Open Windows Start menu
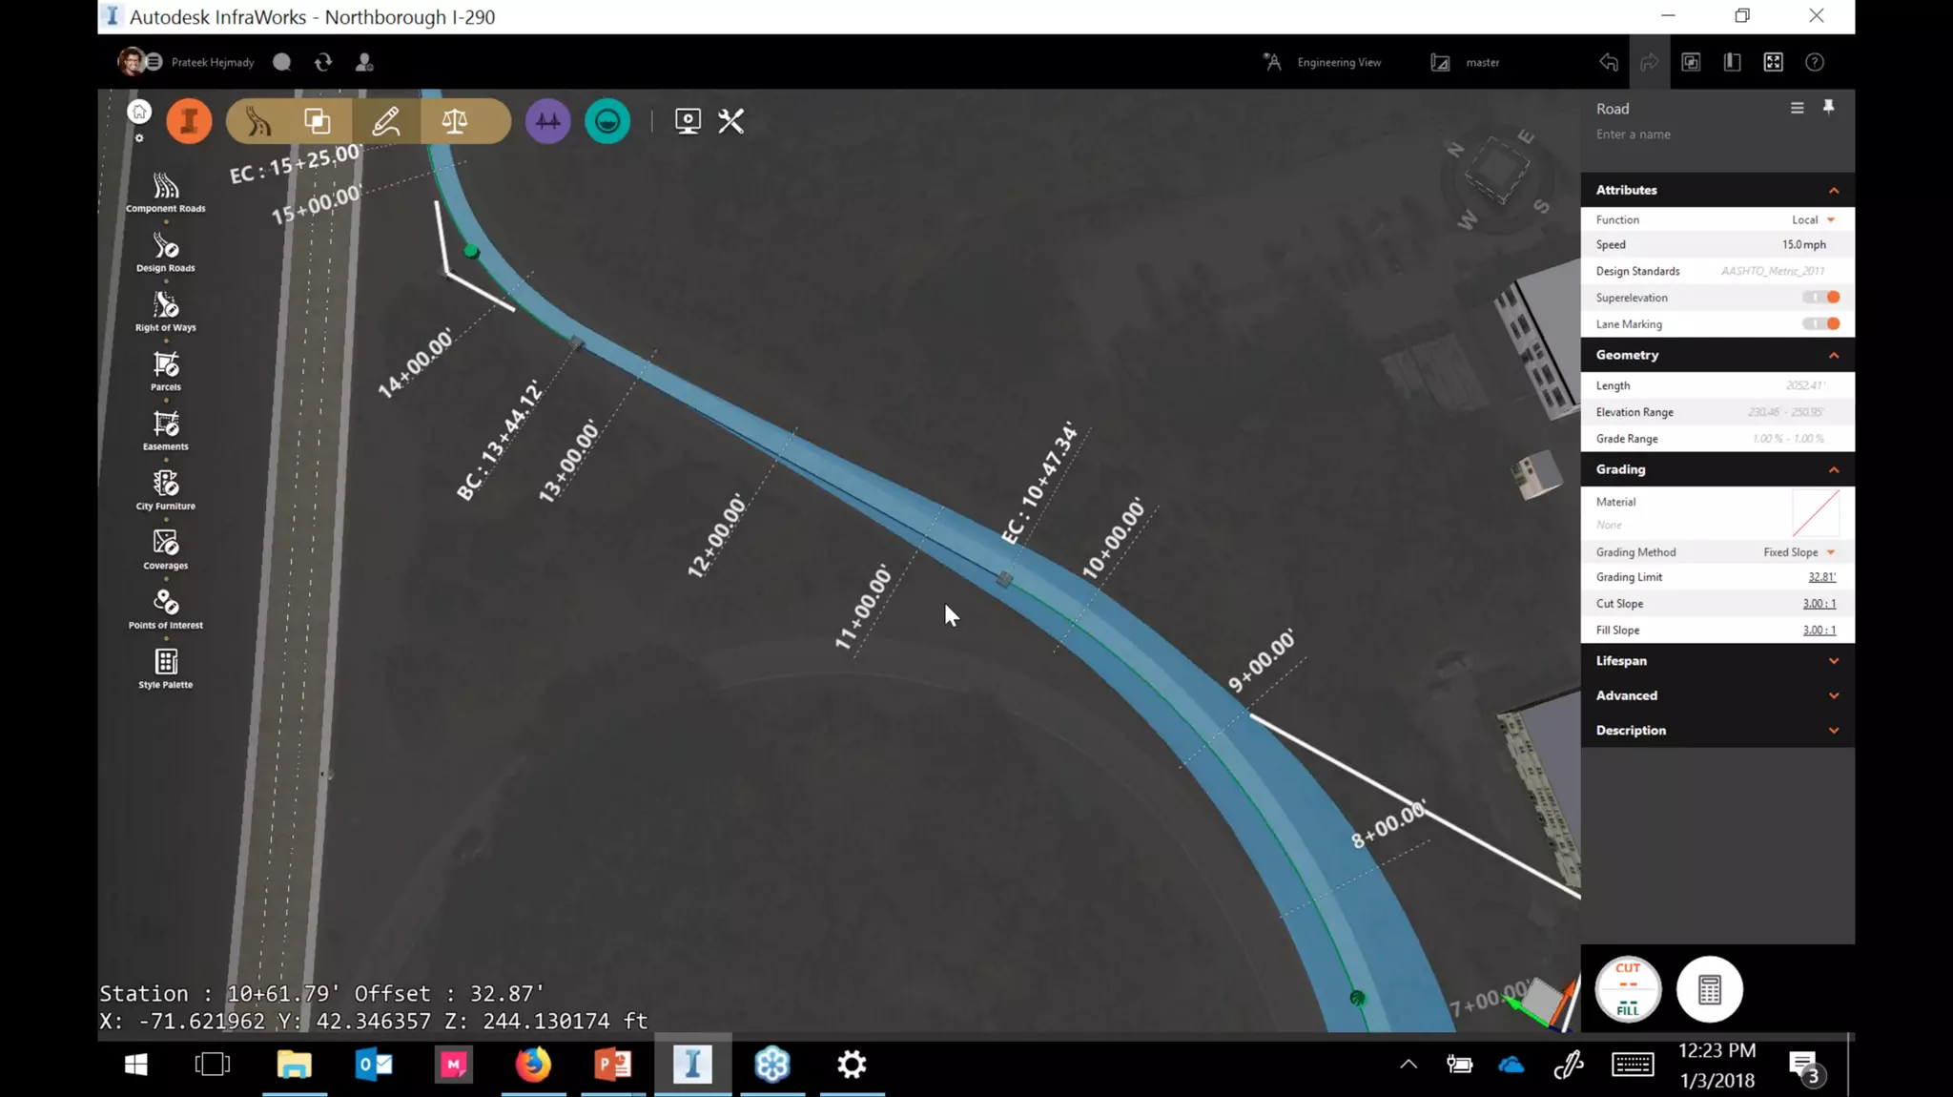 coord(135,1065)
